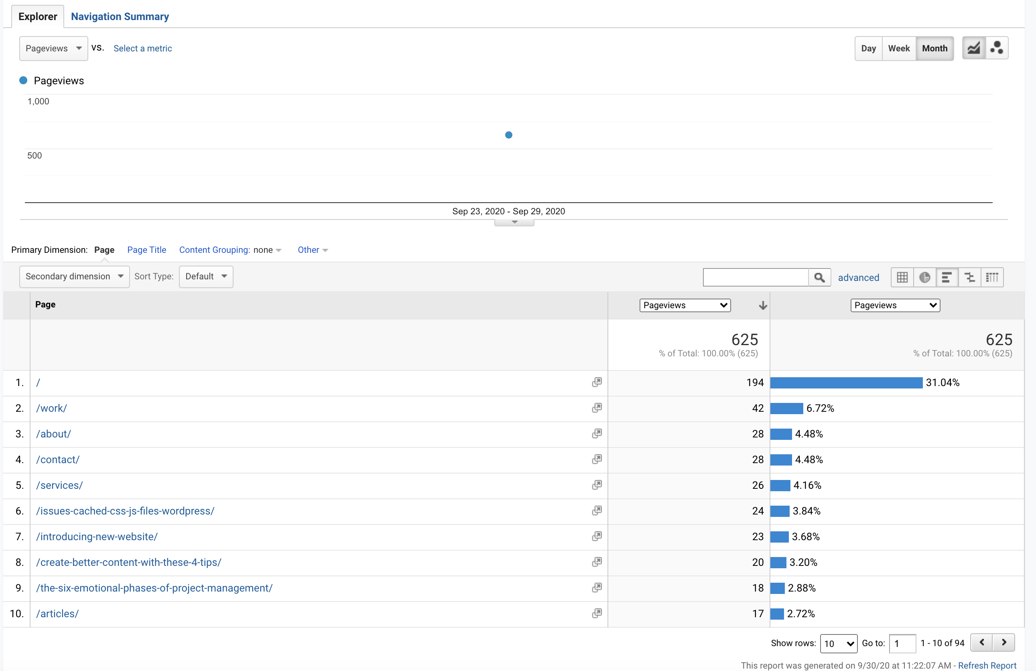
Task: Open the Secondary dimension dropdown
Action: [75, 277]
